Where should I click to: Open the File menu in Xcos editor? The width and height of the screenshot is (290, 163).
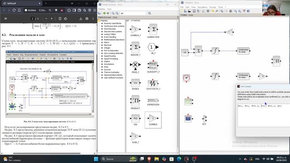[182, 7]
